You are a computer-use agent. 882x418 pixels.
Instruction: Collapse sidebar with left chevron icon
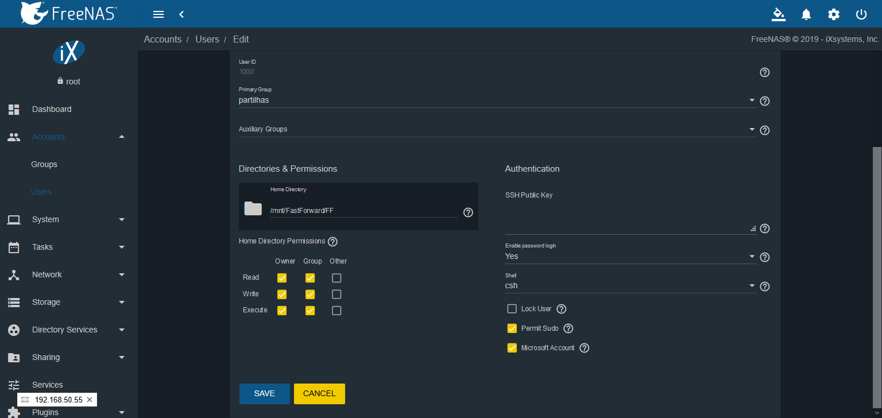(181, 14)
